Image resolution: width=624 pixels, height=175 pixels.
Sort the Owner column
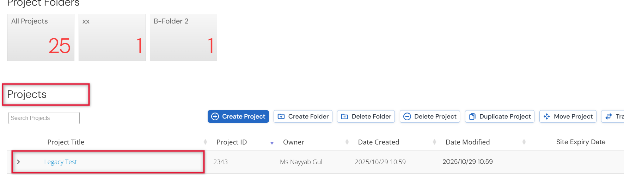tap(347, 142)
